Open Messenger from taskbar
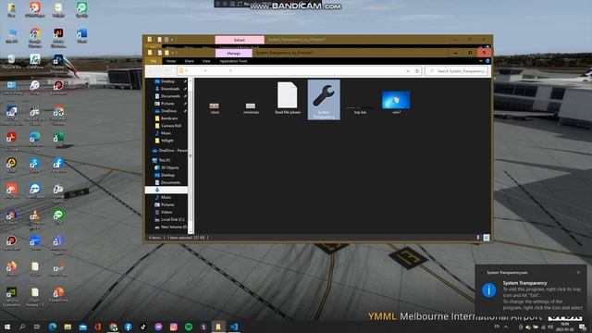The height and width of the screenshot is (333, 592). [x=158, y=327]
